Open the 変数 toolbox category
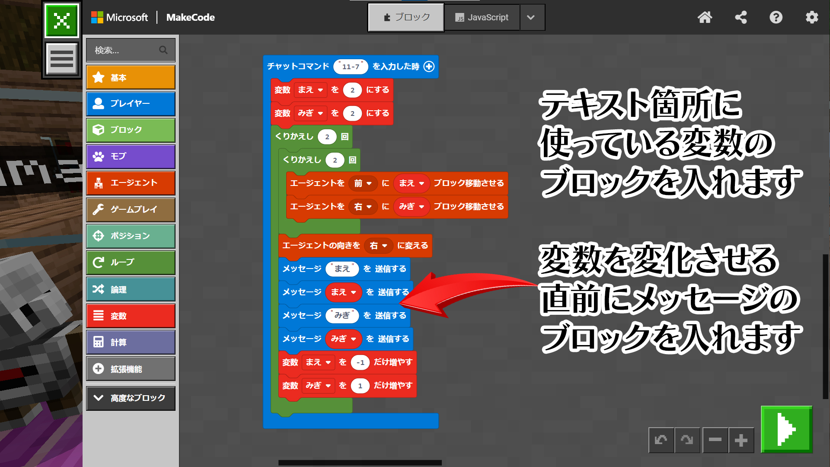 pyautogui.click(x=131, y=316)
